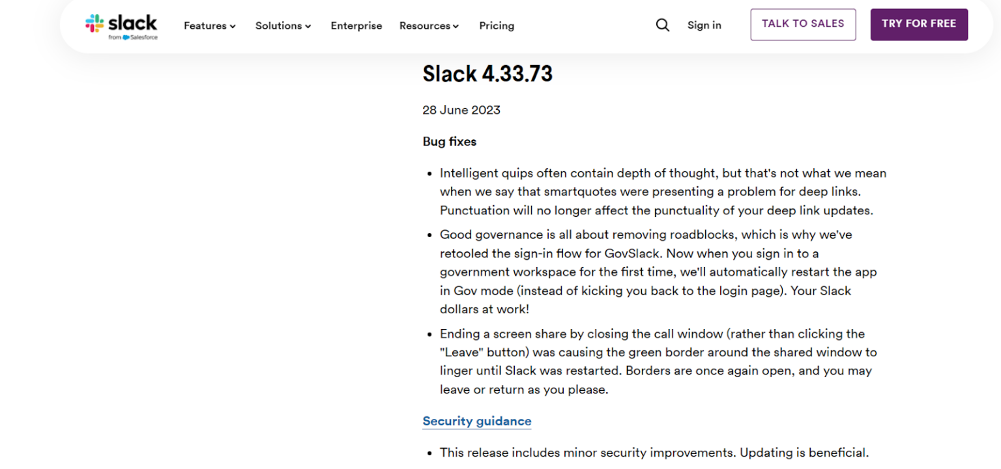This screenshot has width=1001, height=469.
Task: Select Enterprise in the navigation bar
Action: (356, 25)
